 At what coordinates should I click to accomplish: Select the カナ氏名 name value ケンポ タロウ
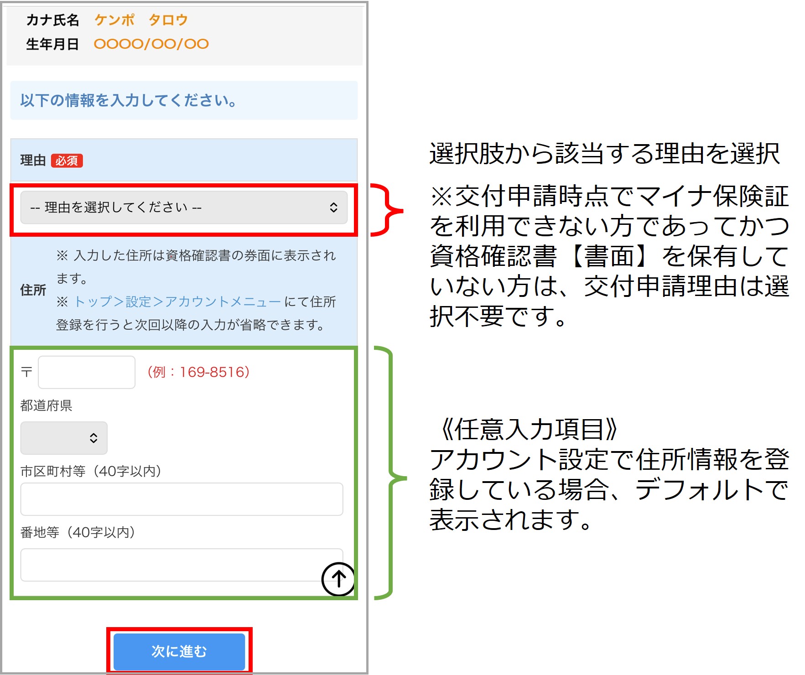(x=140, y=19)
